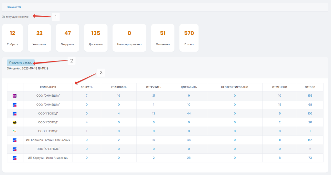Open the "Заказы FBS" breadcrumb link

[x=14, y=7]
